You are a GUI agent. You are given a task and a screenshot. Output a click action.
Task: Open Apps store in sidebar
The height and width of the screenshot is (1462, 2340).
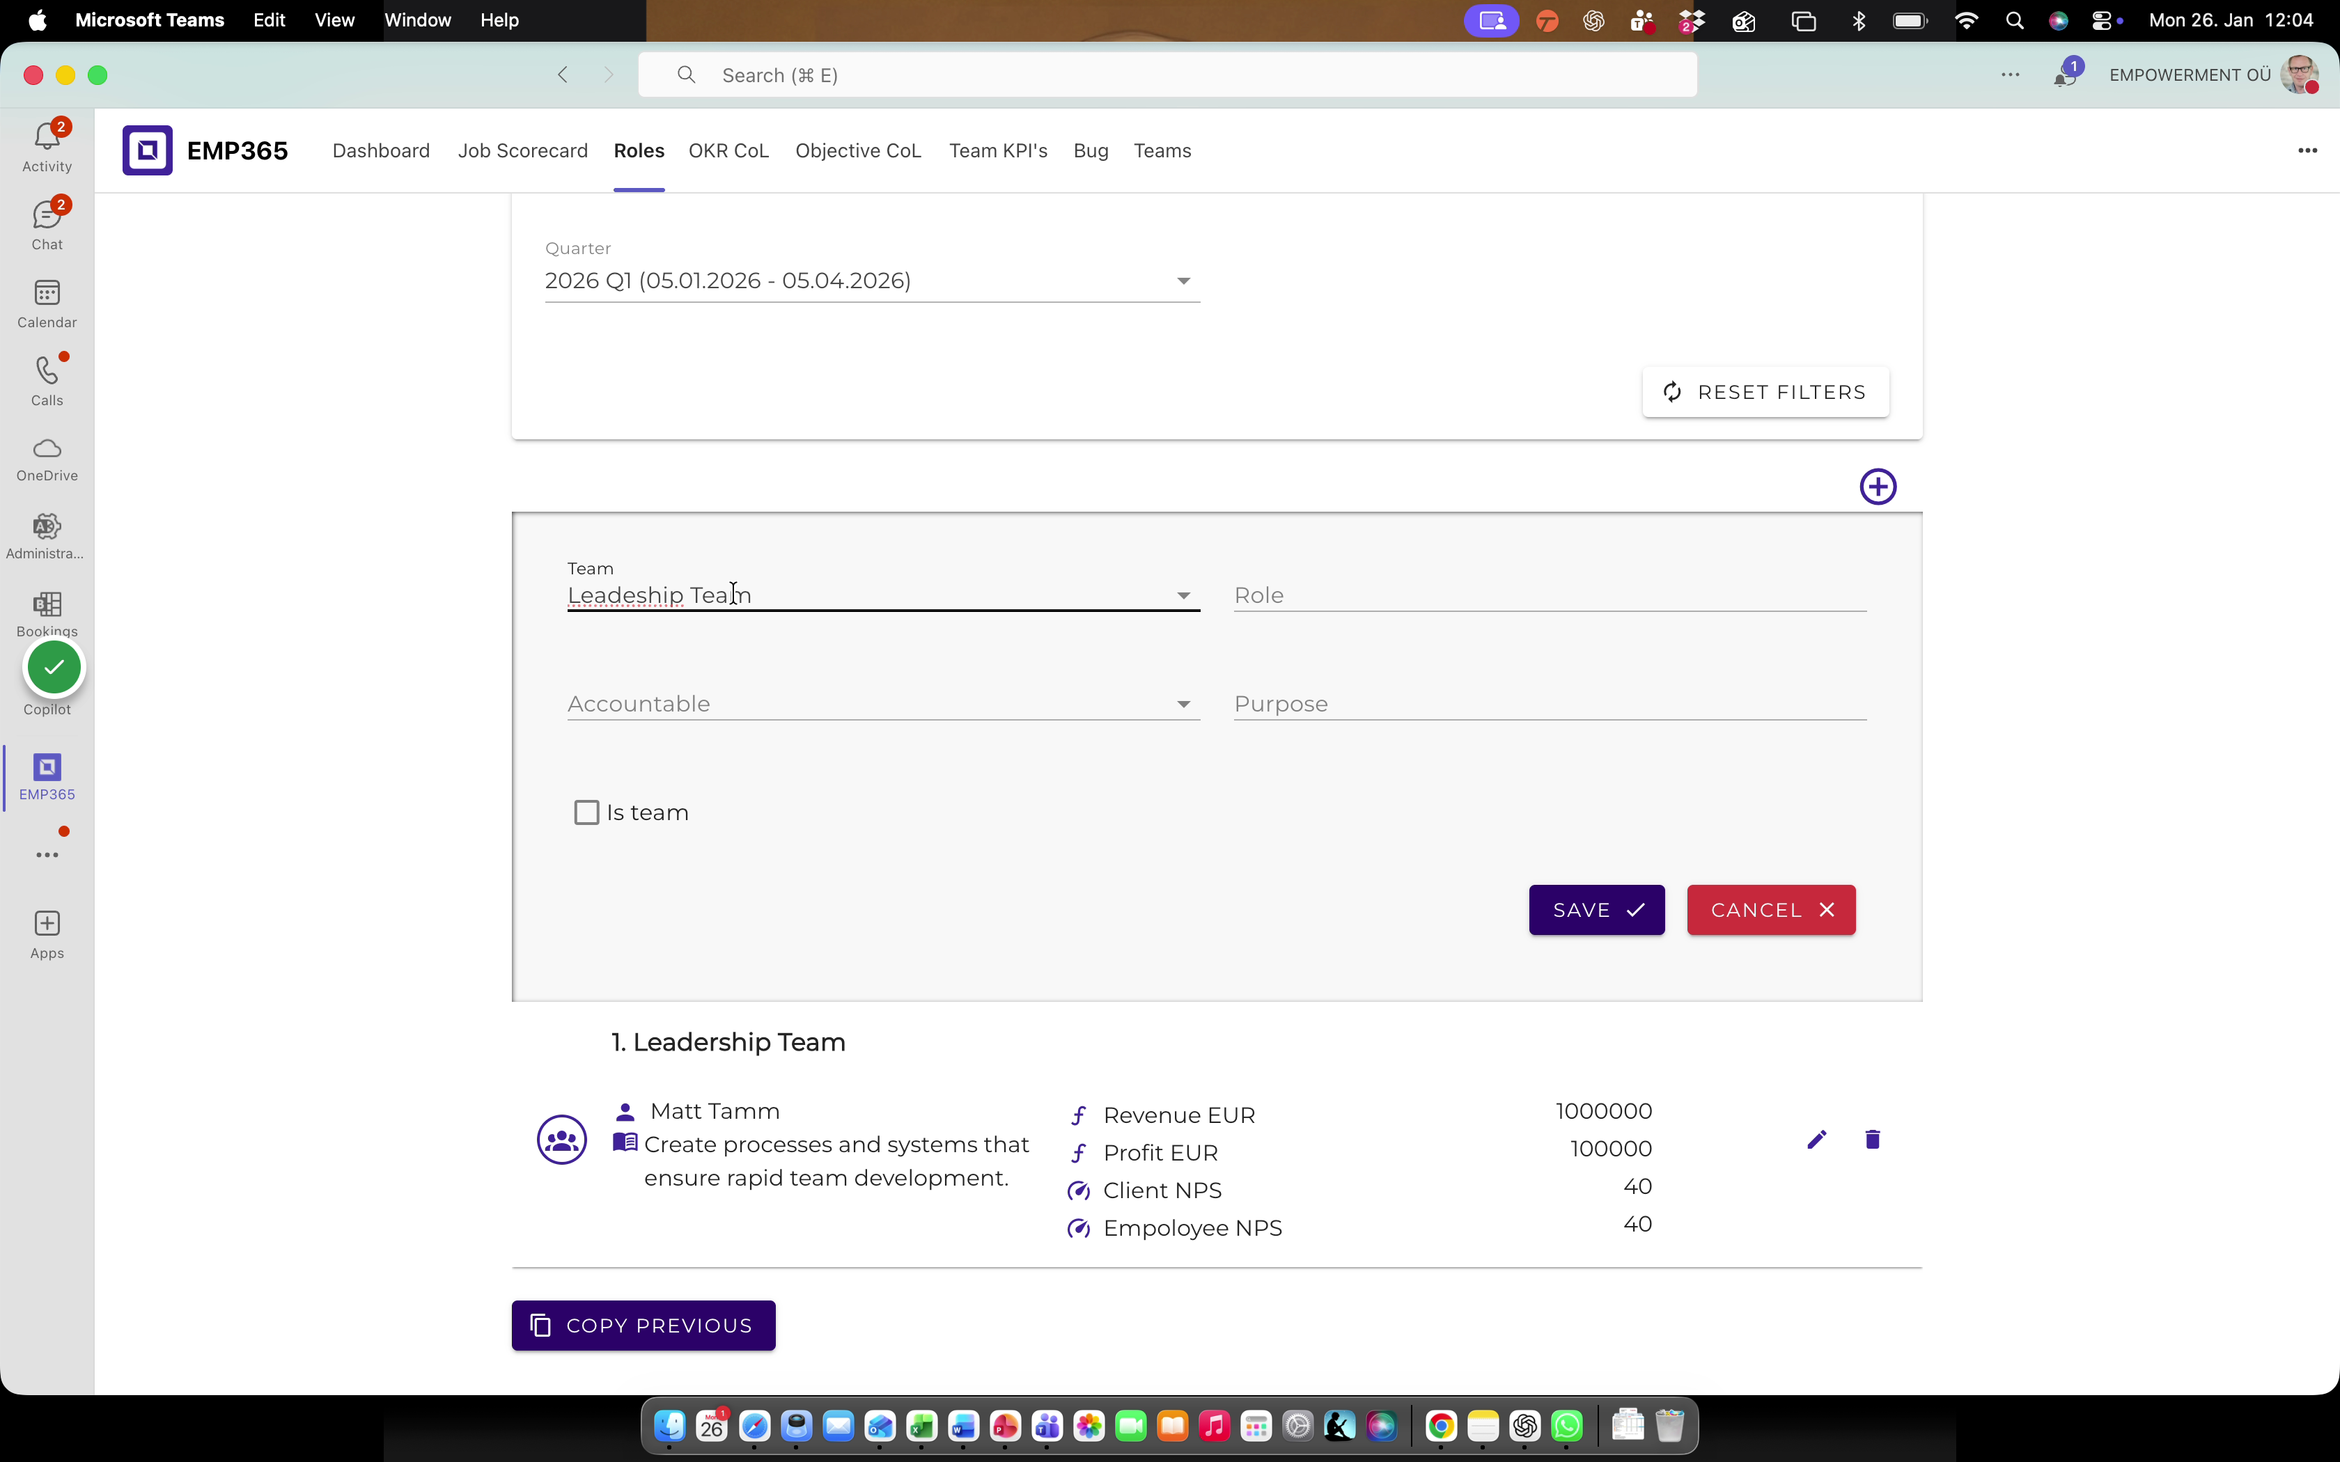click(x=47, y=934)
